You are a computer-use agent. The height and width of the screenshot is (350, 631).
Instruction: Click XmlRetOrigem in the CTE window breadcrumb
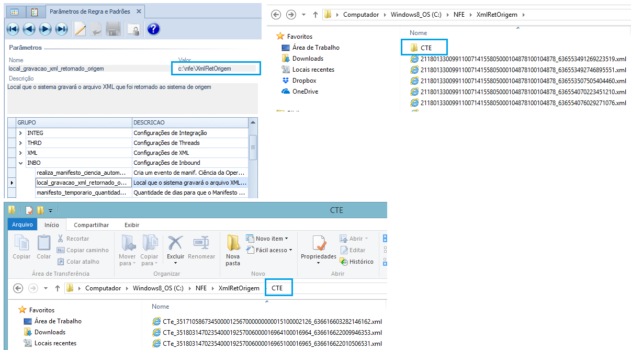point(239,288)
